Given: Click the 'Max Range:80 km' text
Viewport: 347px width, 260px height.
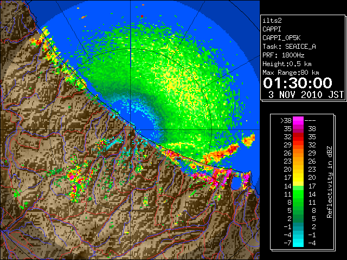Looking at the screenshot, I should 291,73.
